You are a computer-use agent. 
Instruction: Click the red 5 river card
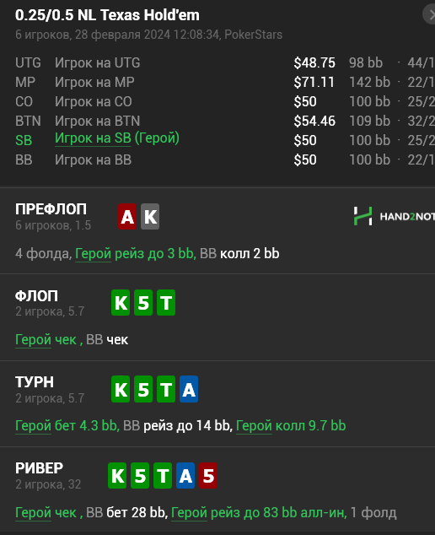point(208,476)
